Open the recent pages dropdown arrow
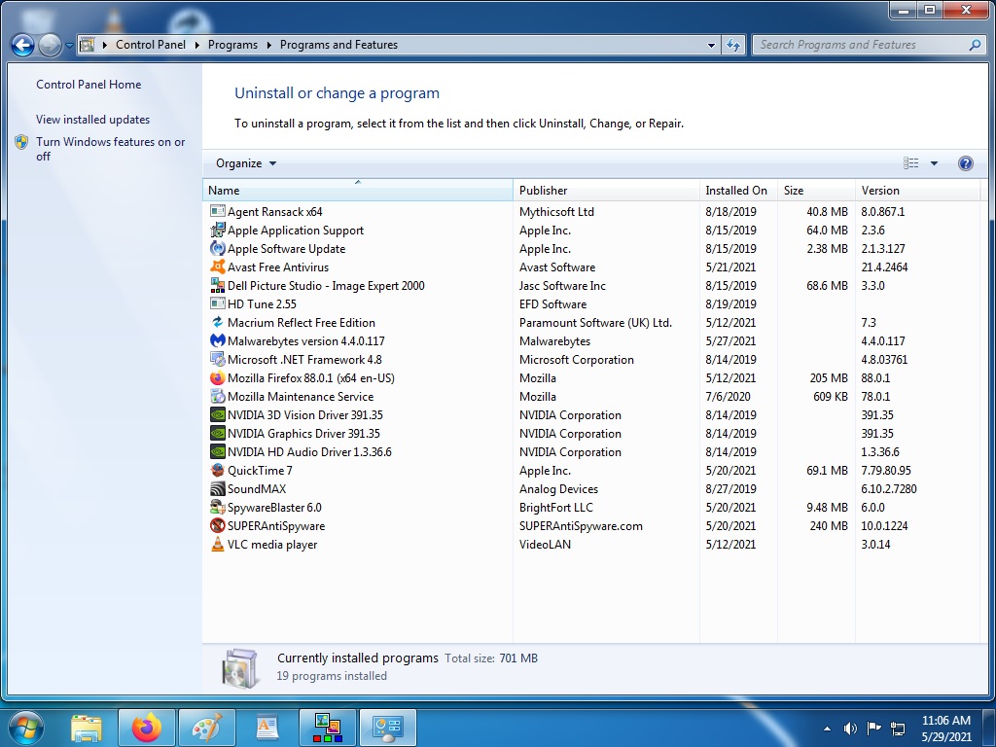This screenshot has height=747, width=996. pos(69,46)
